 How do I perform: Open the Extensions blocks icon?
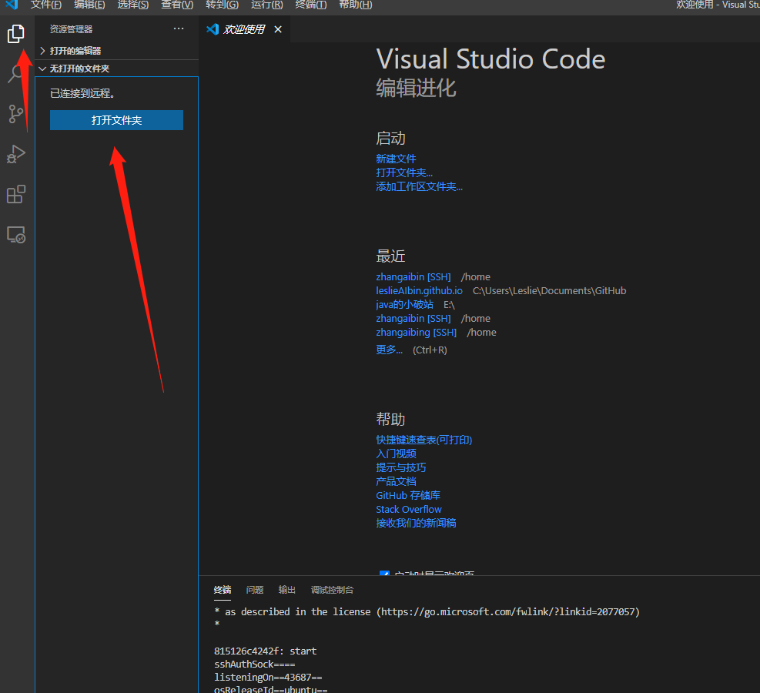click(16, 194)
